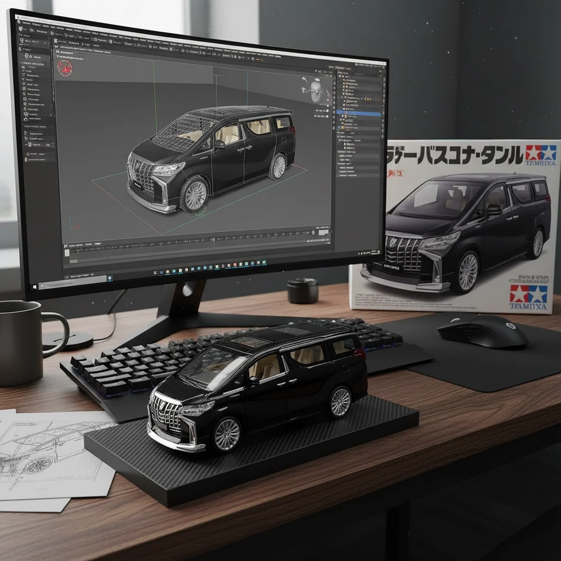Click the white handle at timeline left edge

(67, 253)
